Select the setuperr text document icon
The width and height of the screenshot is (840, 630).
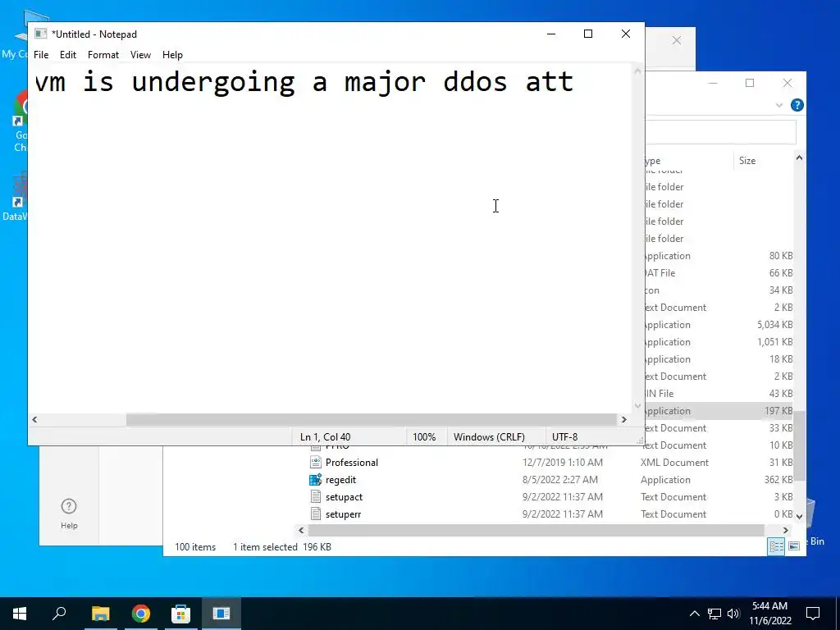pyautogui.click(x=316, y=514)
